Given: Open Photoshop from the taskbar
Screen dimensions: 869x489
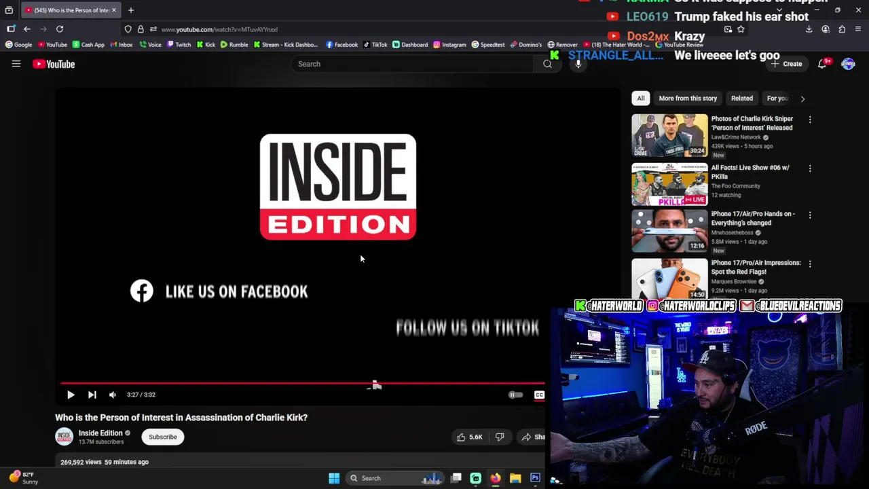Looking at the screenshot, I should point(535,478).
